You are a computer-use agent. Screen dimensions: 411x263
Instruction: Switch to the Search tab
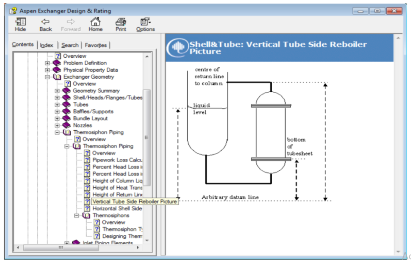coord(70,45)
